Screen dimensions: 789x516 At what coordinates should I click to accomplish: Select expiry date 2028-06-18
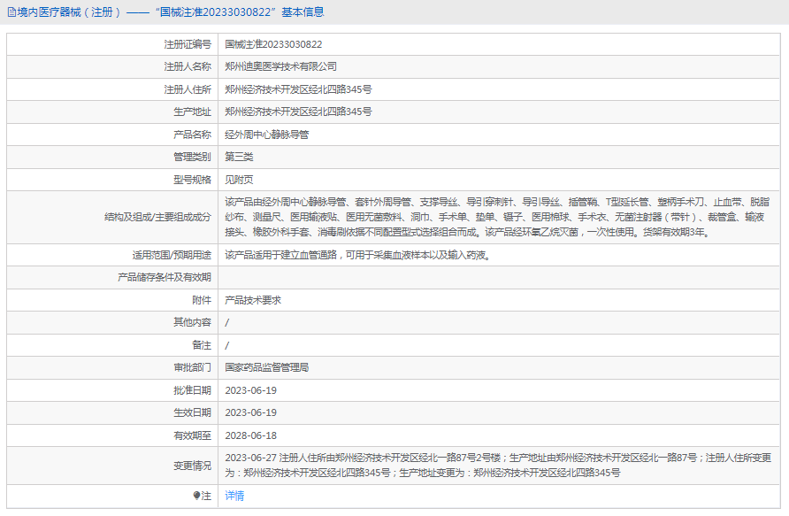(250, 435)
